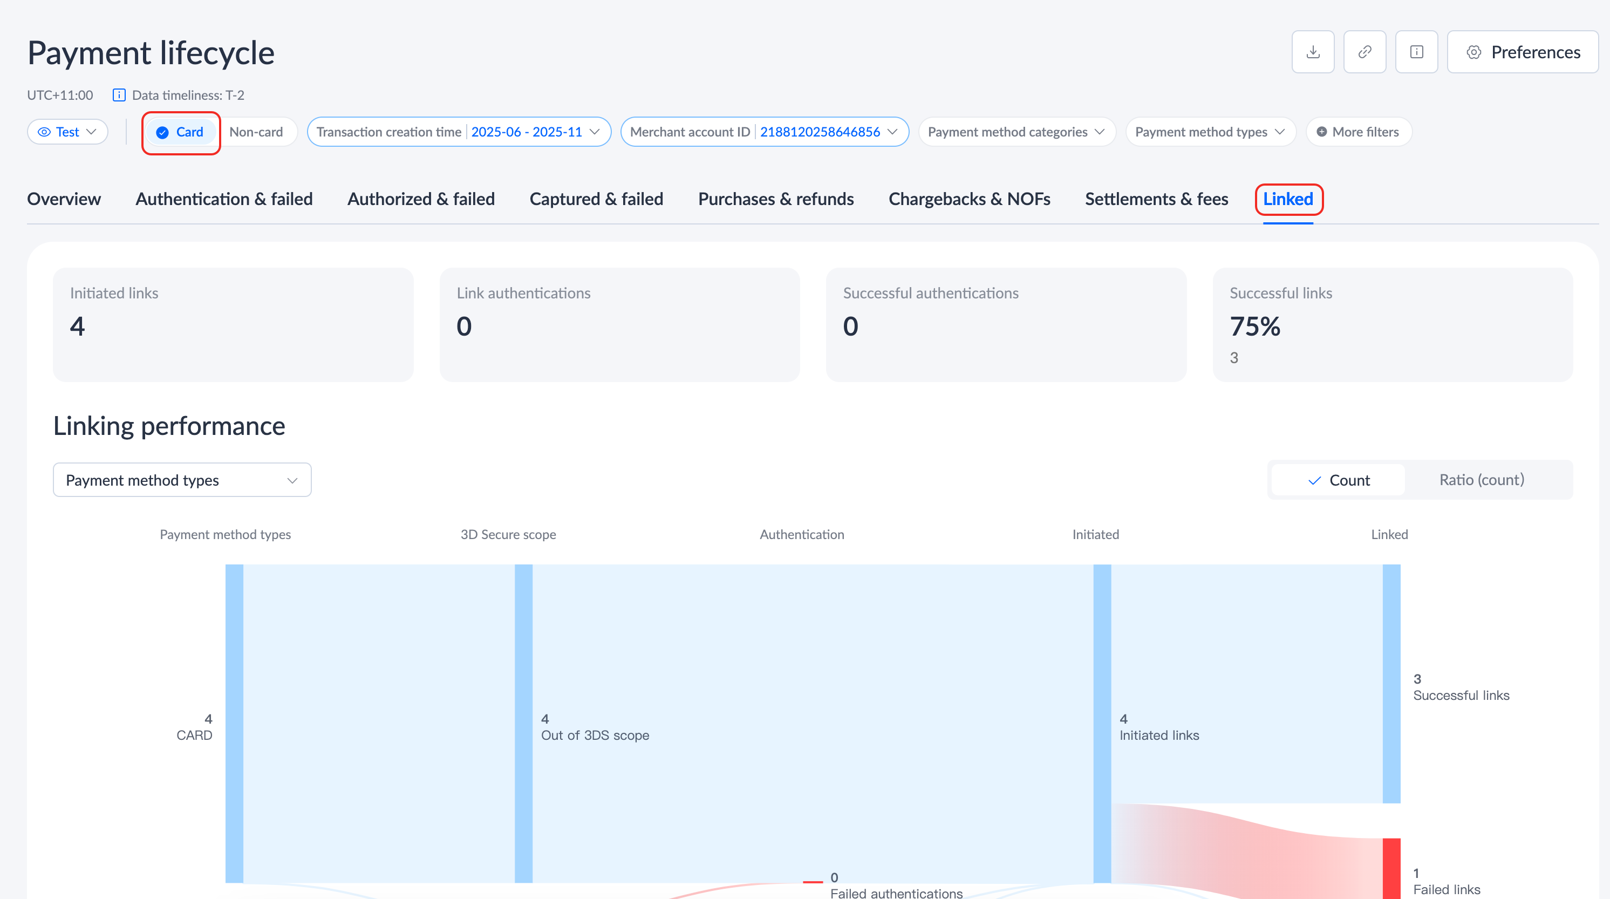
Task: Open Linking performance Payment method types select
Action: (182, 480)
